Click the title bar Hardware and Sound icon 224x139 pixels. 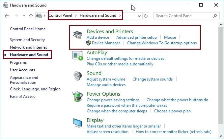[x=6, y=5]
